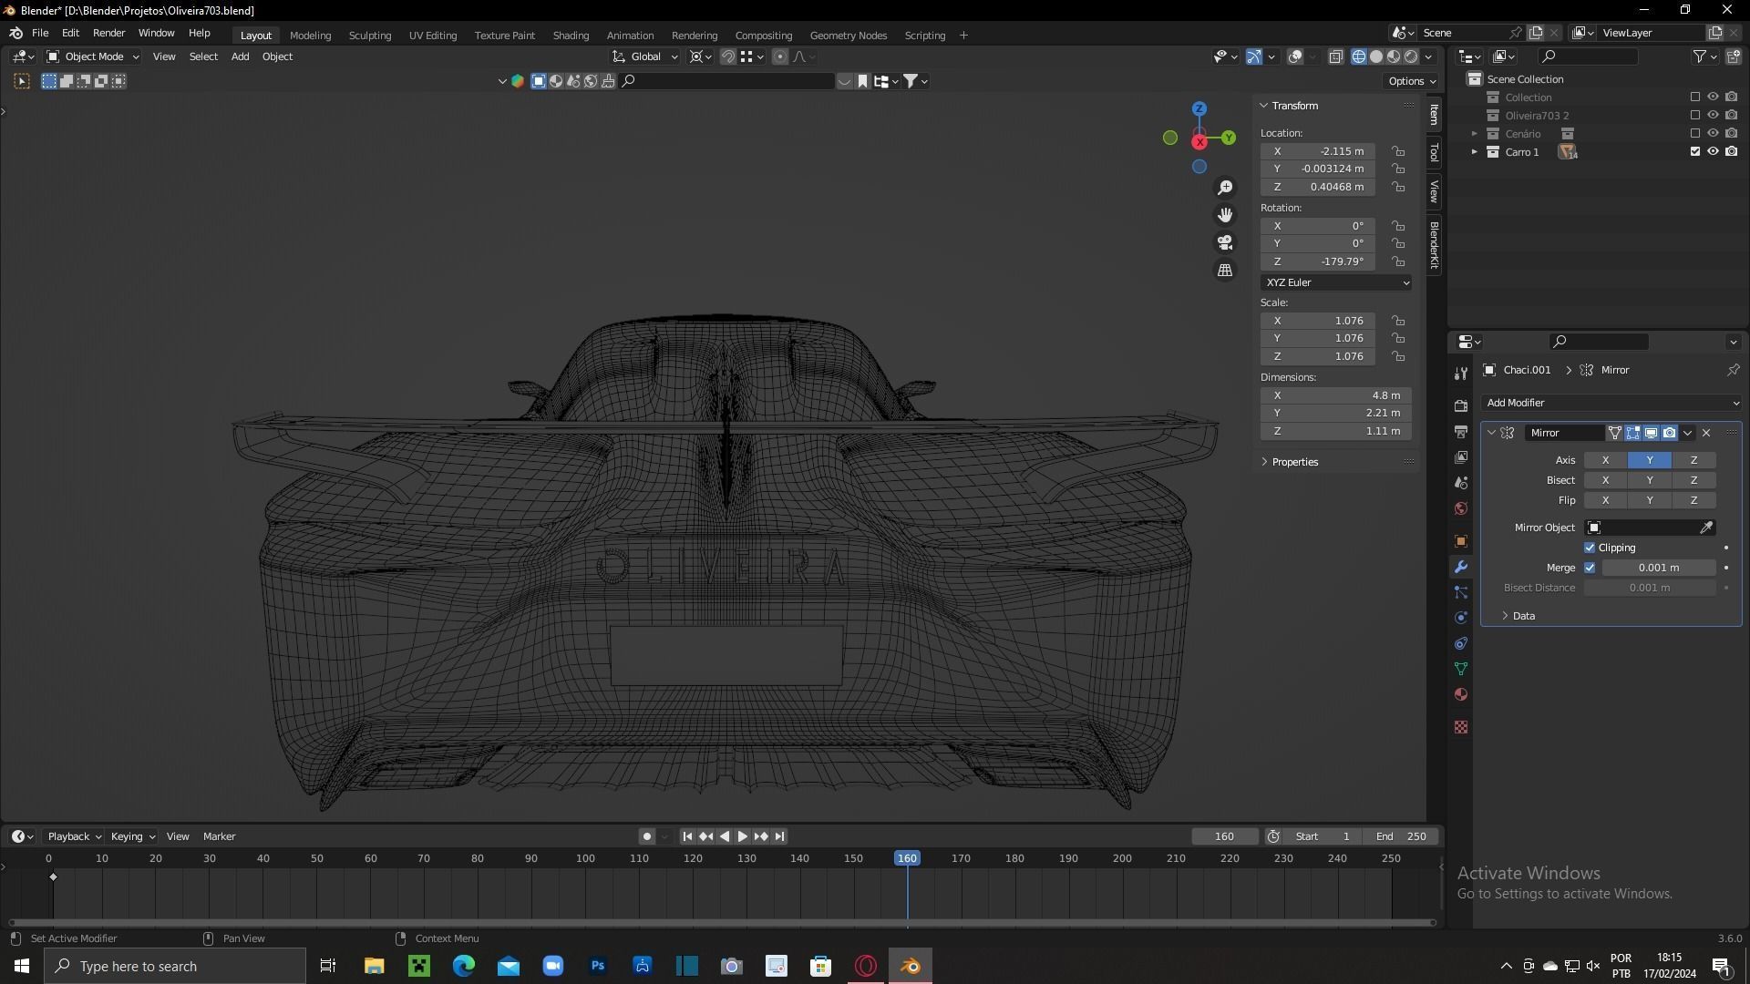The width and height of the screenshot is (1750, 984).
Task: Toggle Mirror modifier render display
Action: 1669,433
